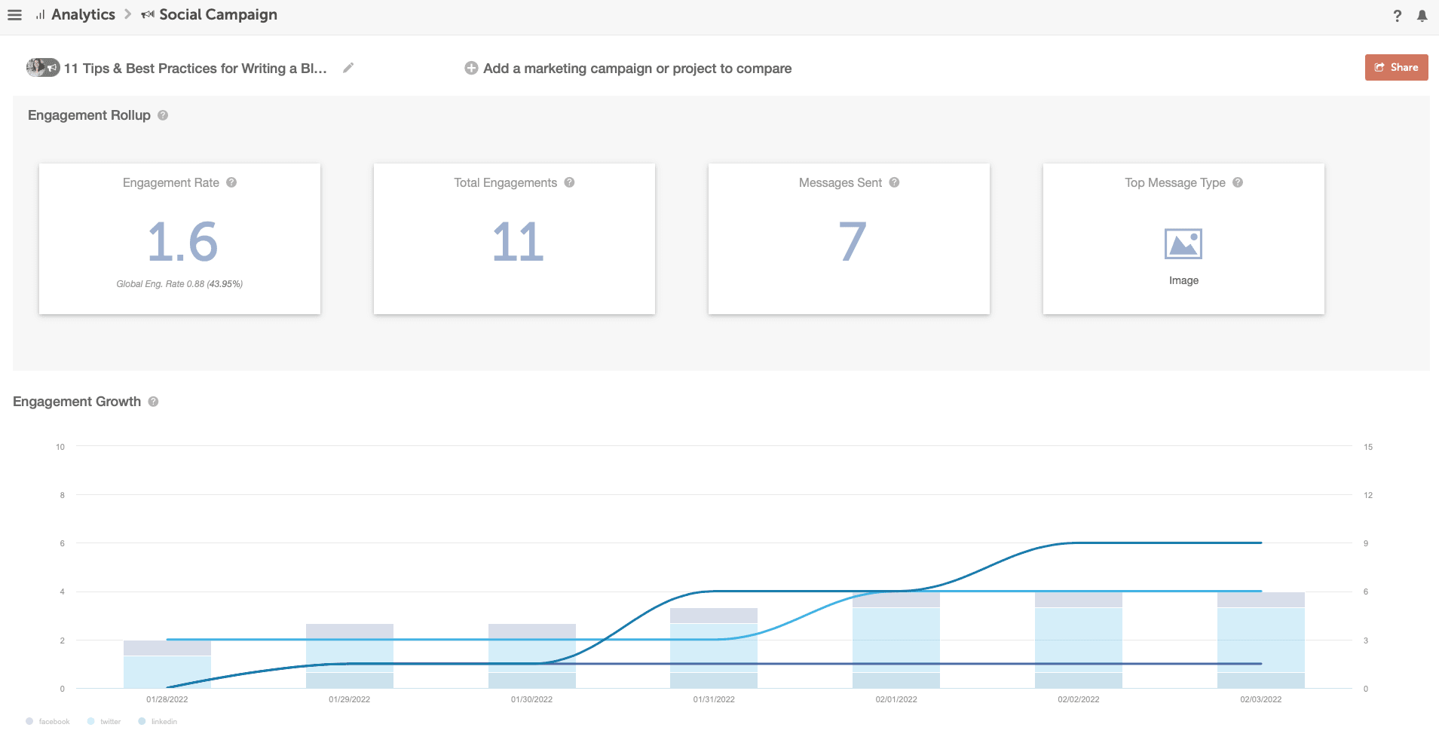The image size is (1439, 752).
Task: Show Total Engagements help tooltip
Action: [569, 182]
